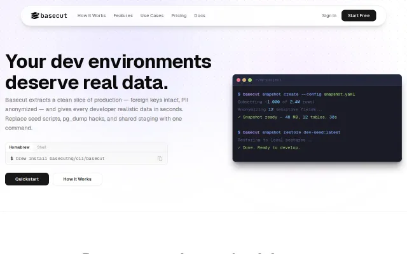Image resolution: width=407 pixels, height=254 pixels.
Task: Click the basecut stacked-layers logo icon
Action: 35,15
